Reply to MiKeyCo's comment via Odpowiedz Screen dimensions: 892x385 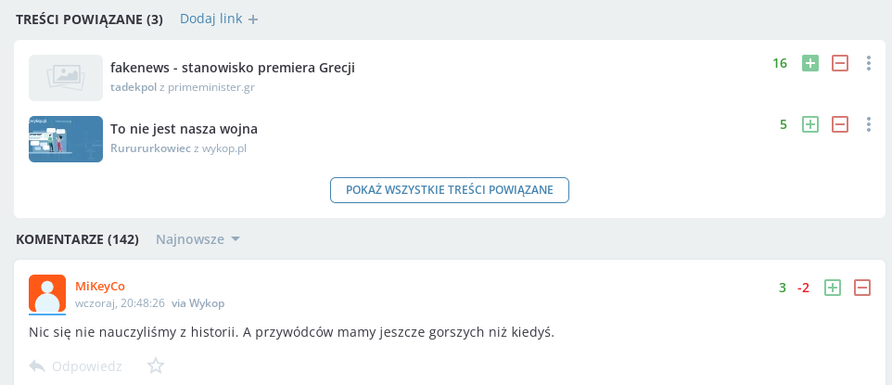click(x=76, y=366)
